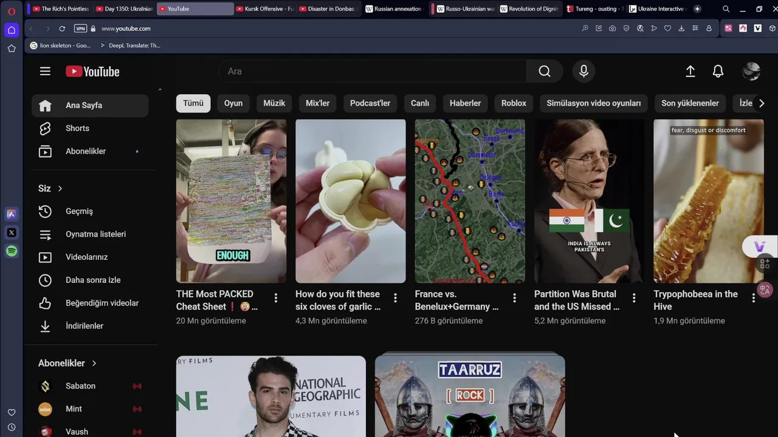Go to Ana Sayfa in sidebar
The width and height of the screenshot is (778, 437).
point(90,105)
